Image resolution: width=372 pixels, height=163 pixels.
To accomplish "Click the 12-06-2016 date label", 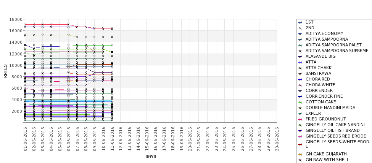I will (x=121, y=139).
